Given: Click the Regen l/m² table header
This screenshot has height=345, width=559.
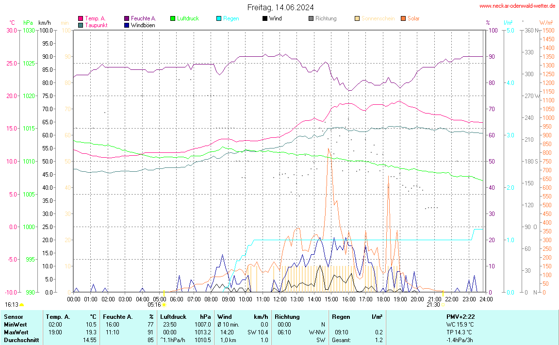Looking at the screenshot, I should pyautogui.click(x=357, y=316).
